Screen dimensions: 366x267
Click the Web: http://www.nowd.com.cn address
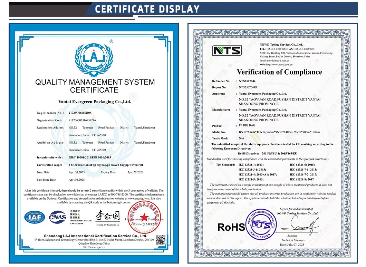click(x=276, y=65)
